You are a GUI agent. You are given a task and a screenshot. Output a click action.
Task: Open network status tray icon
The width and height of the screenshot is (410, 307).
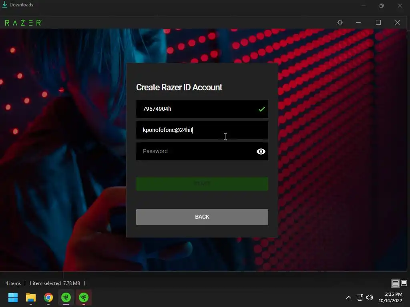point(360,297)
